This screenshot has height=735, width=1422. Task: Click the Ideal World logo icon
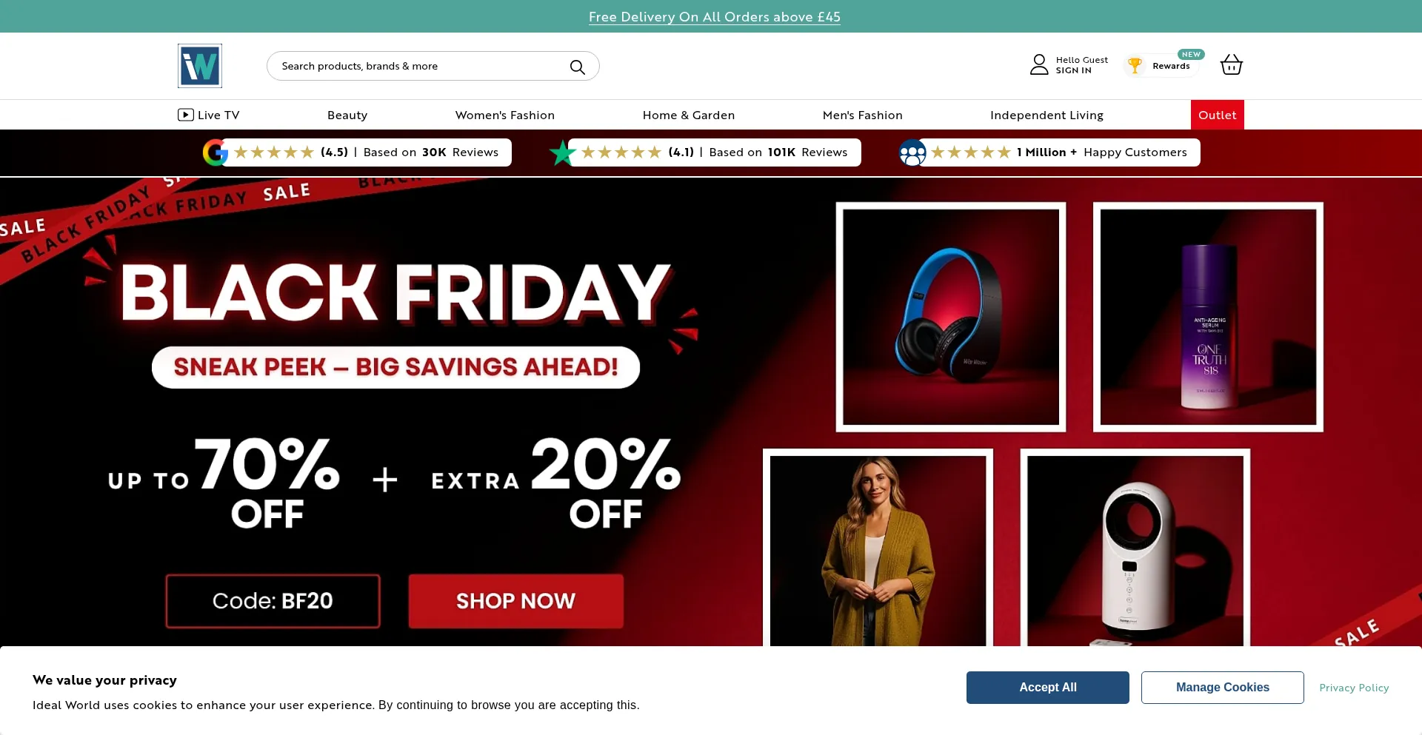[x=200, y=66]
